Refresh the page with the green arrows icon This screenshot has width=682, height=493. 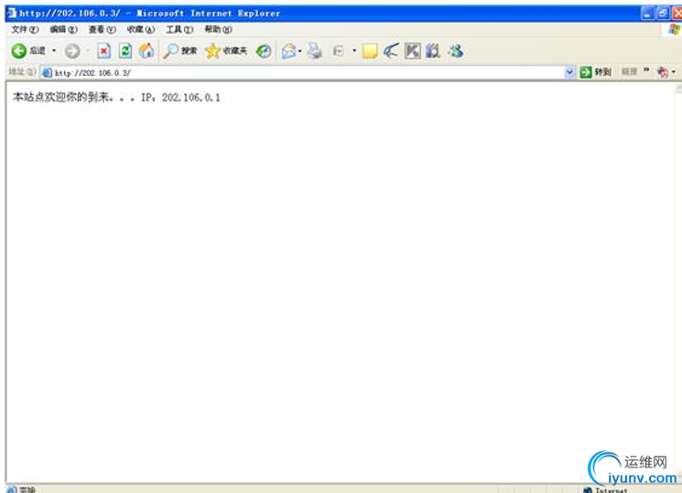coord(125,51)
